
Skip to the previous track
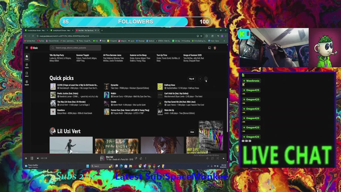(26, 158)
